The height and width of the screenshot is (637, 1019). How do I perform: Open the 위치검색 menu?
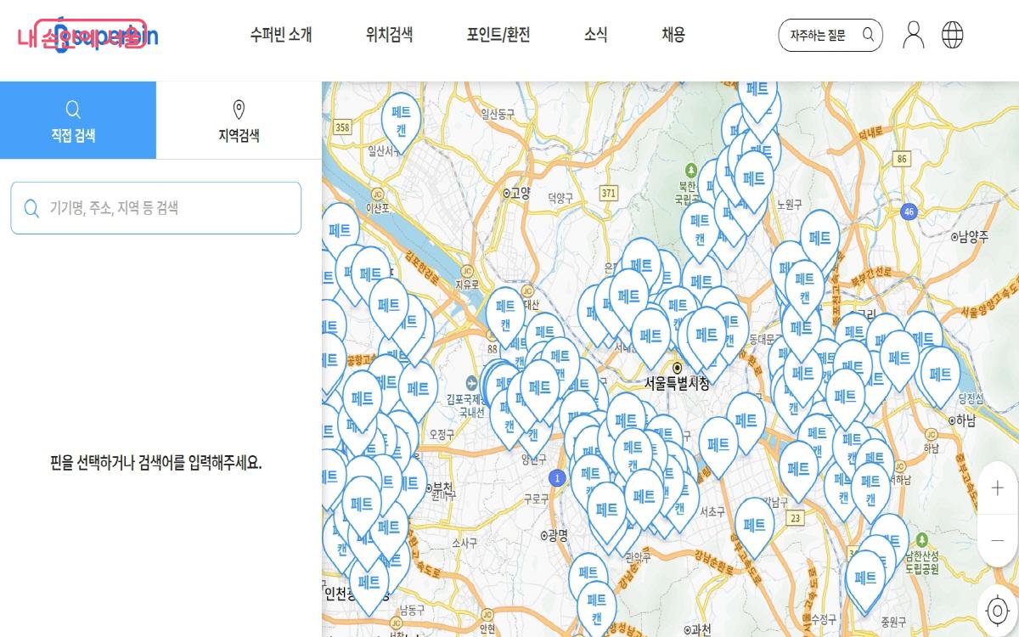389,36
